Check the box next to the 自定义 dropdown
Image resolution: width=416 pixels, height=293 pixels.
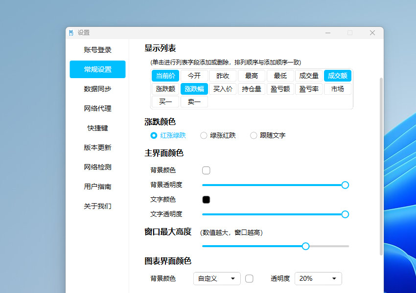click(249, 278)
